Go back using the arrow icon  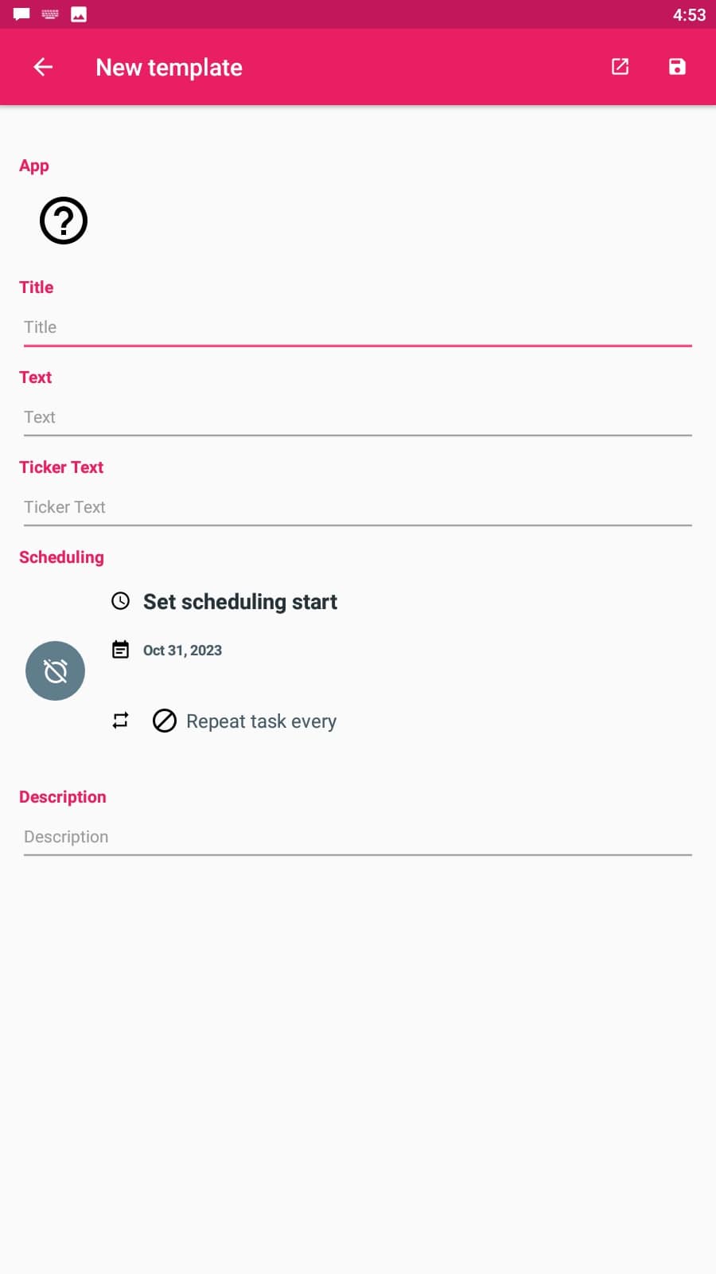click(43, 67)
